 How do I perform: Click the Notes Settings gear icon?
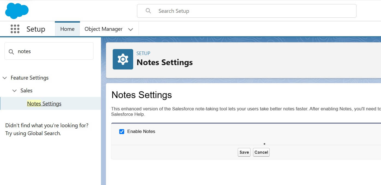pos(123,59)
